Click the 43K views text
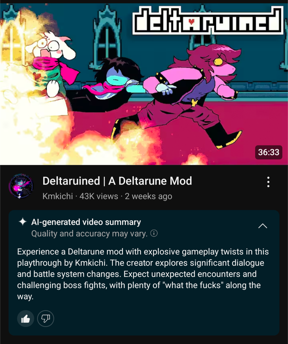 99,196
